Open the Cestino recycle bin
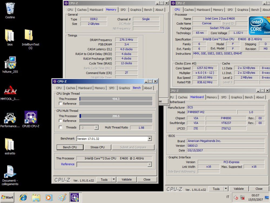The height and width of the screenshot is (203, 270). point(10,8)
